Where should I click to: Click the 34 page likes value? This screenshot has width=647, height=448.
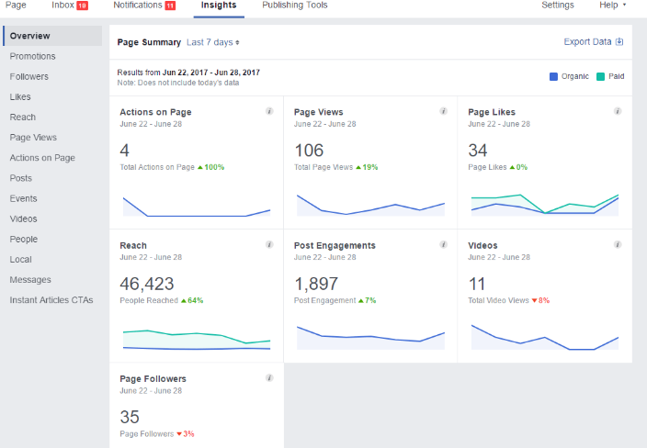pos(478,151)
